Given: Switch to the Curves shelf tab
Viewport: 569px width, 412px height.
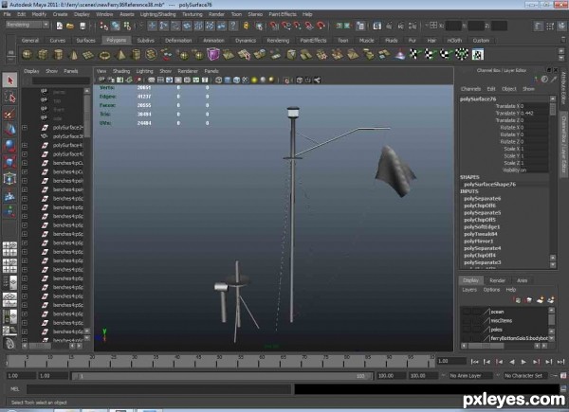Looking at the screenshot, I should pos(58,41).
